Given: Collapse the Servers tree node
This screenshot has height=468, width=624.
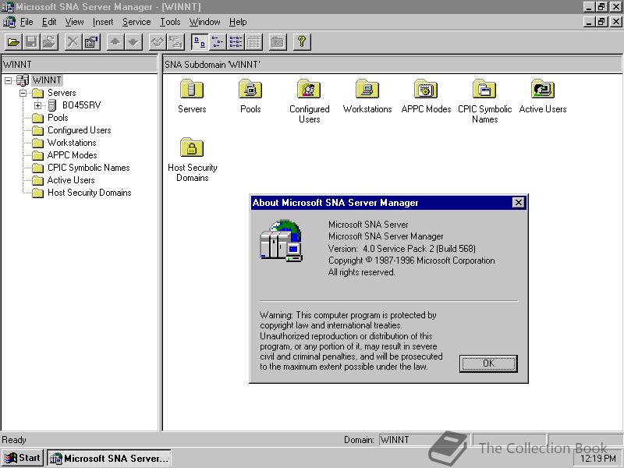Looking at the screenshot, I should [x=23, y=93].
